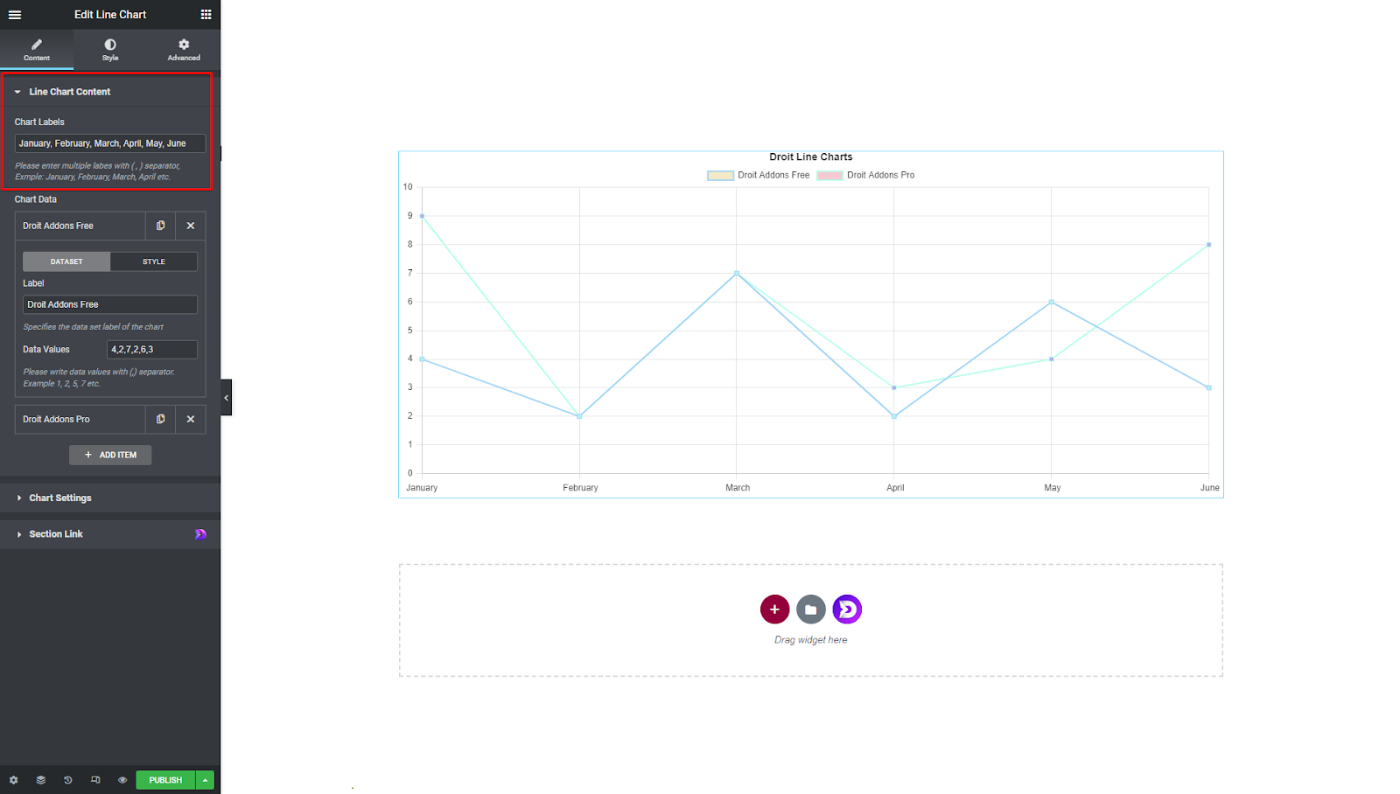Toggle Droit Addons Pro legend swatch

pyautogui.click(x=829, y=176)
